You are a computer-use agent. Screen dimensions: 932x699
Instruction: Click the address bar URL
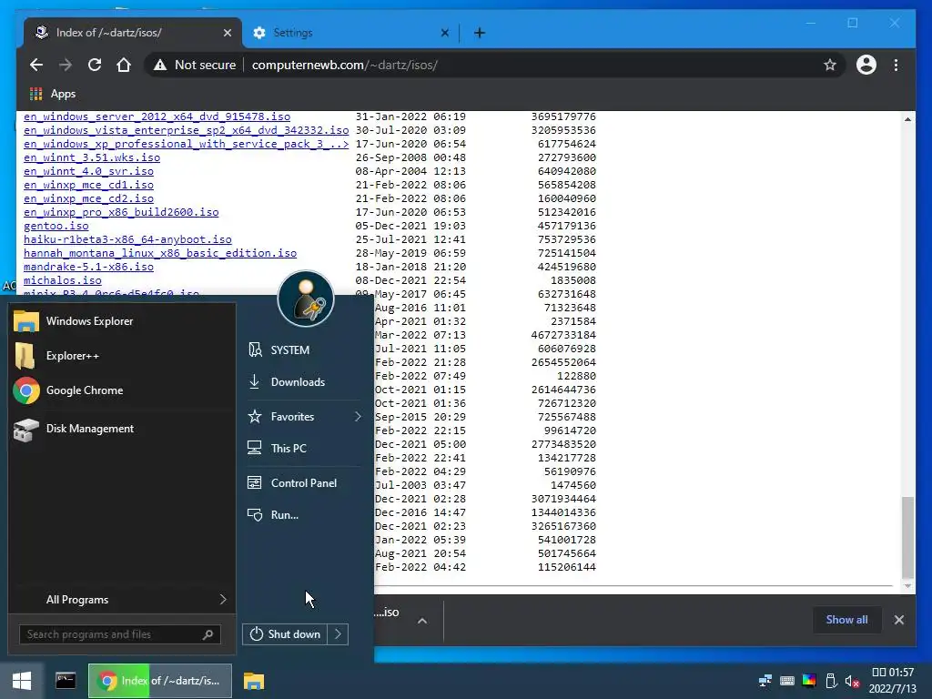[x=344, y=65]
